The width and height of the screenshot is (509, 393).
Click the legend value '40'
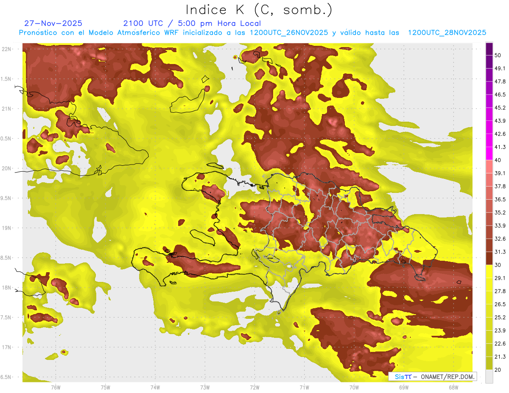click(498, 160)
